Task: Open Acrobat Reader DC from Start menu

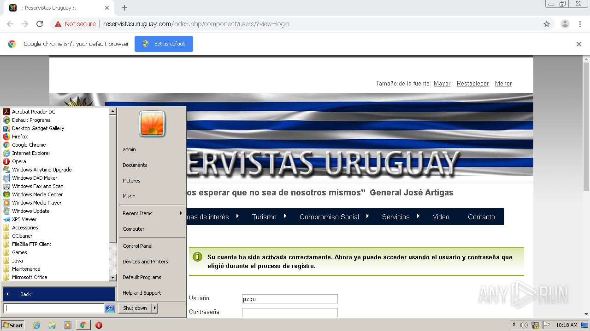Action: coord(34,112)
